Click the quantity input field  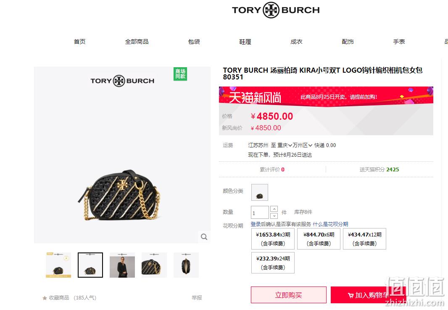click(260, 213)
